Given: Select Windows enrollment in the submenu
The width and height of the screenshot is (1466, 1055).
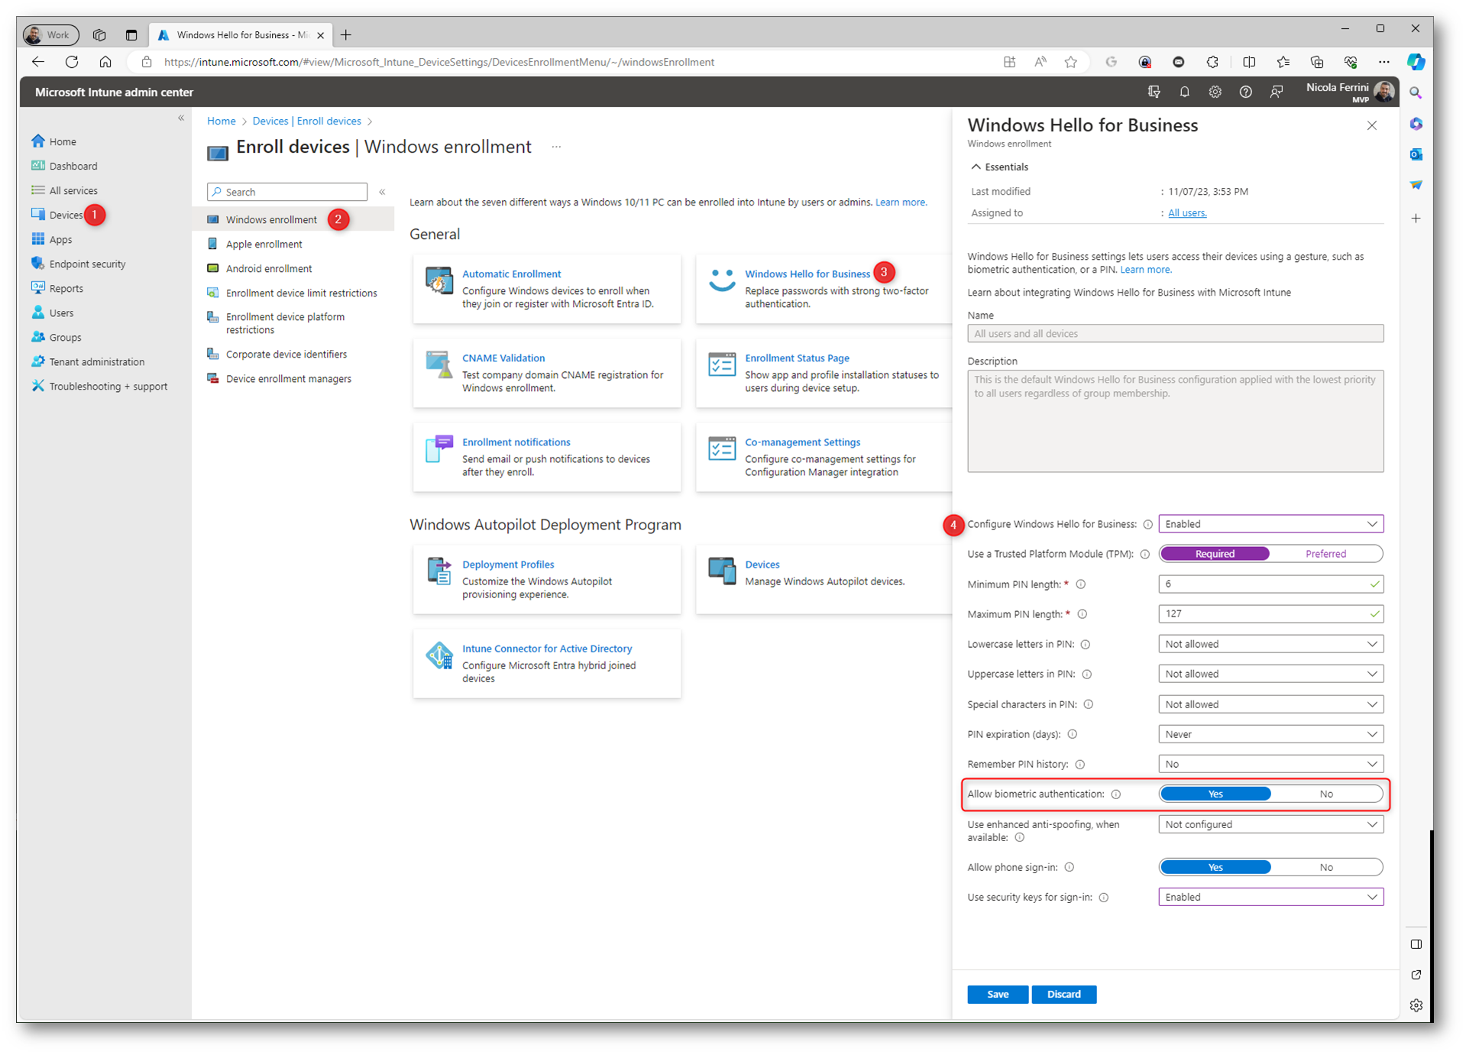Looking at the screenshot, I should (271, 219).
